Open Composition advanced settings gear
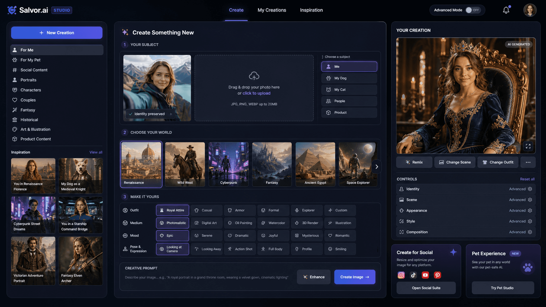 tap(530, 232)
